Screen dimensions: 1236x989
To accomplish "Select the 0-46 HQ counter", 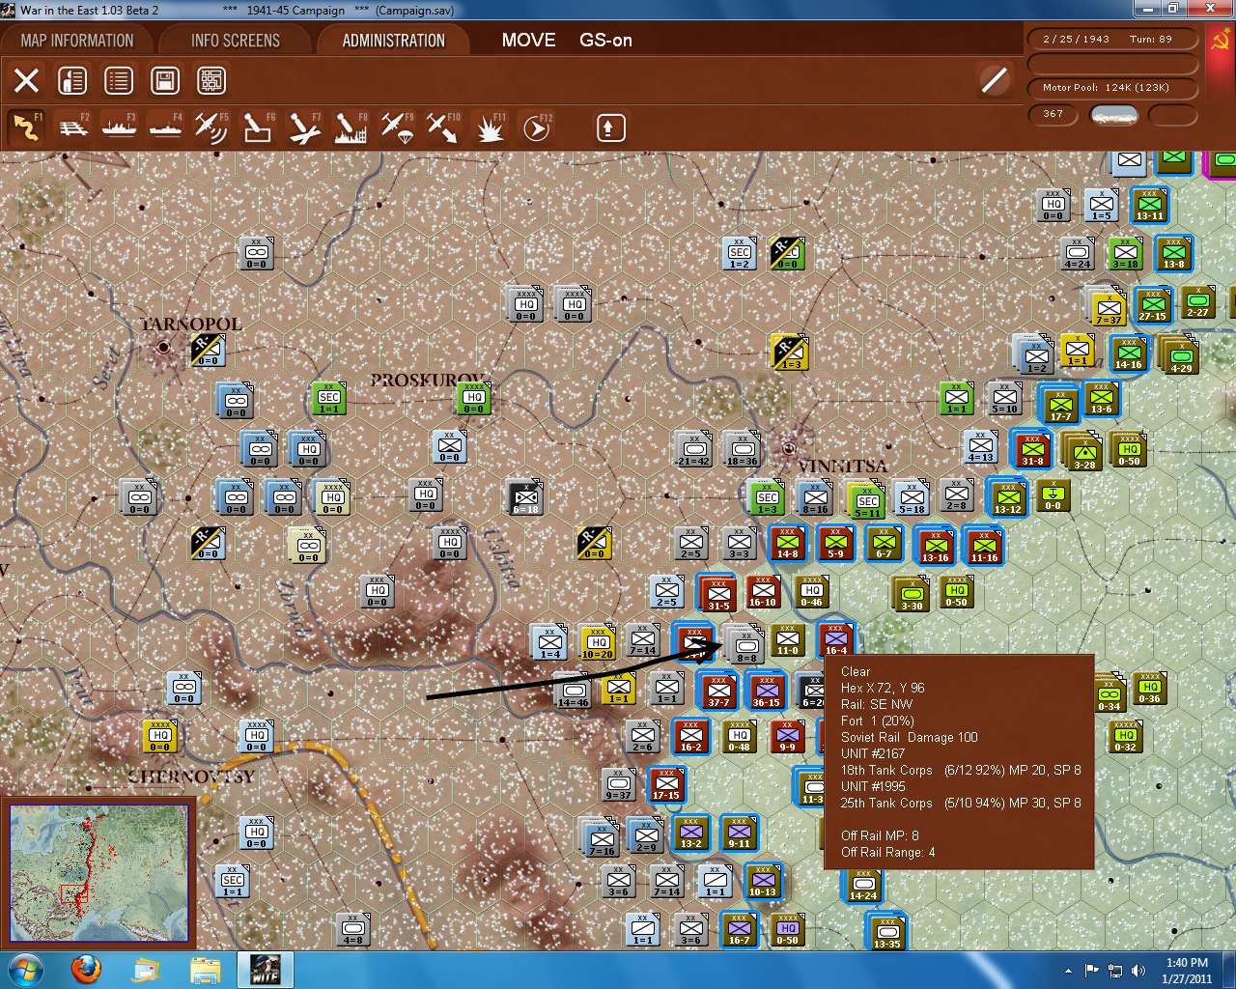I will (x=811, y=591).
